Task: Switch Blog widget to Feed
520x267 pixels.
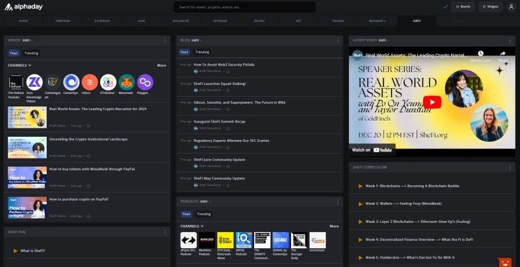Action: point(185,52)
